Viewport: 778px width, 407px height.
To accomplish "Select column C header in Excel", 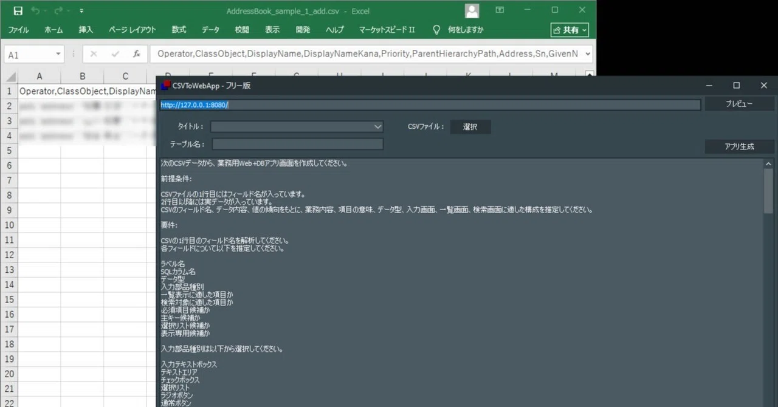I will tap(125, 76).
